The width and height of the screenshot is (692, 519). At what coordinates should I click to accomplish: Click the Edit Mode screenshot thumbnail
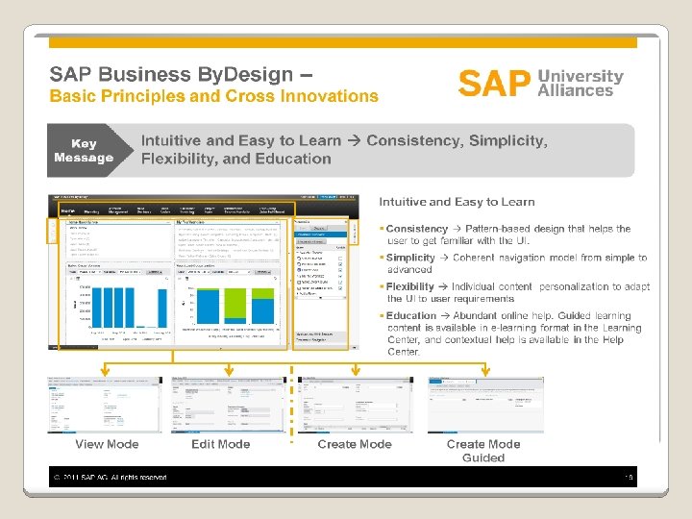(x=228, y=406)
